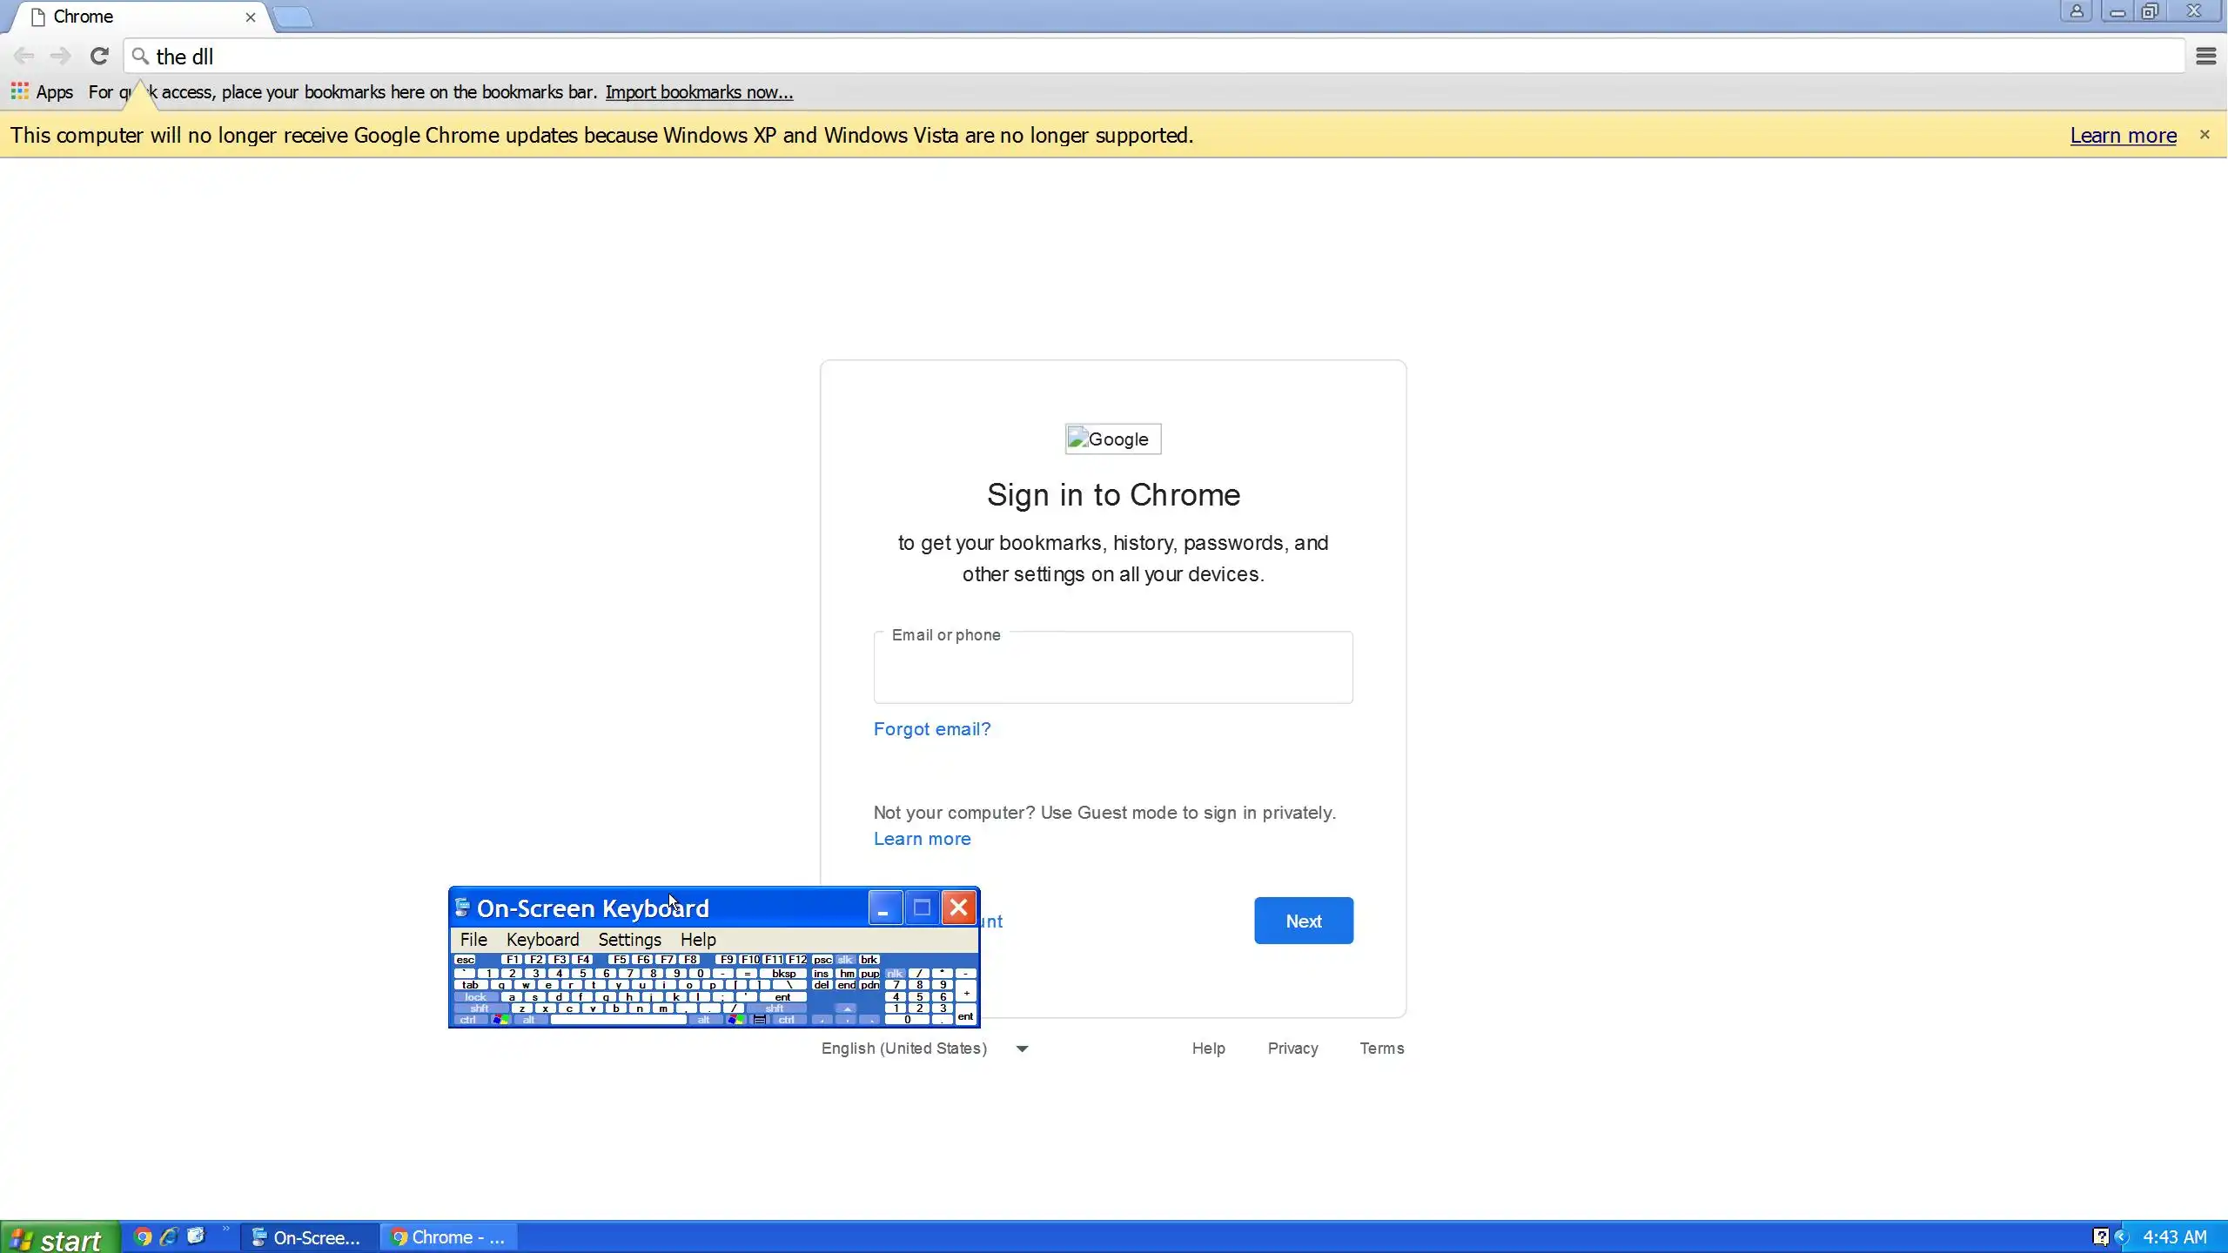Click the Email or phone input field
2228x1253 pixels.
click(1112, 670)
